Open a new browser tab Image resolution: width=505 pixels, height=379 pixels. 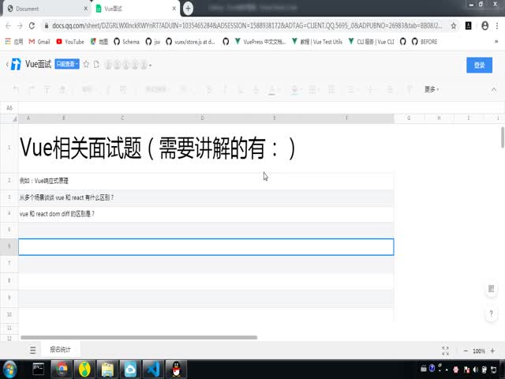coord(188,9)
